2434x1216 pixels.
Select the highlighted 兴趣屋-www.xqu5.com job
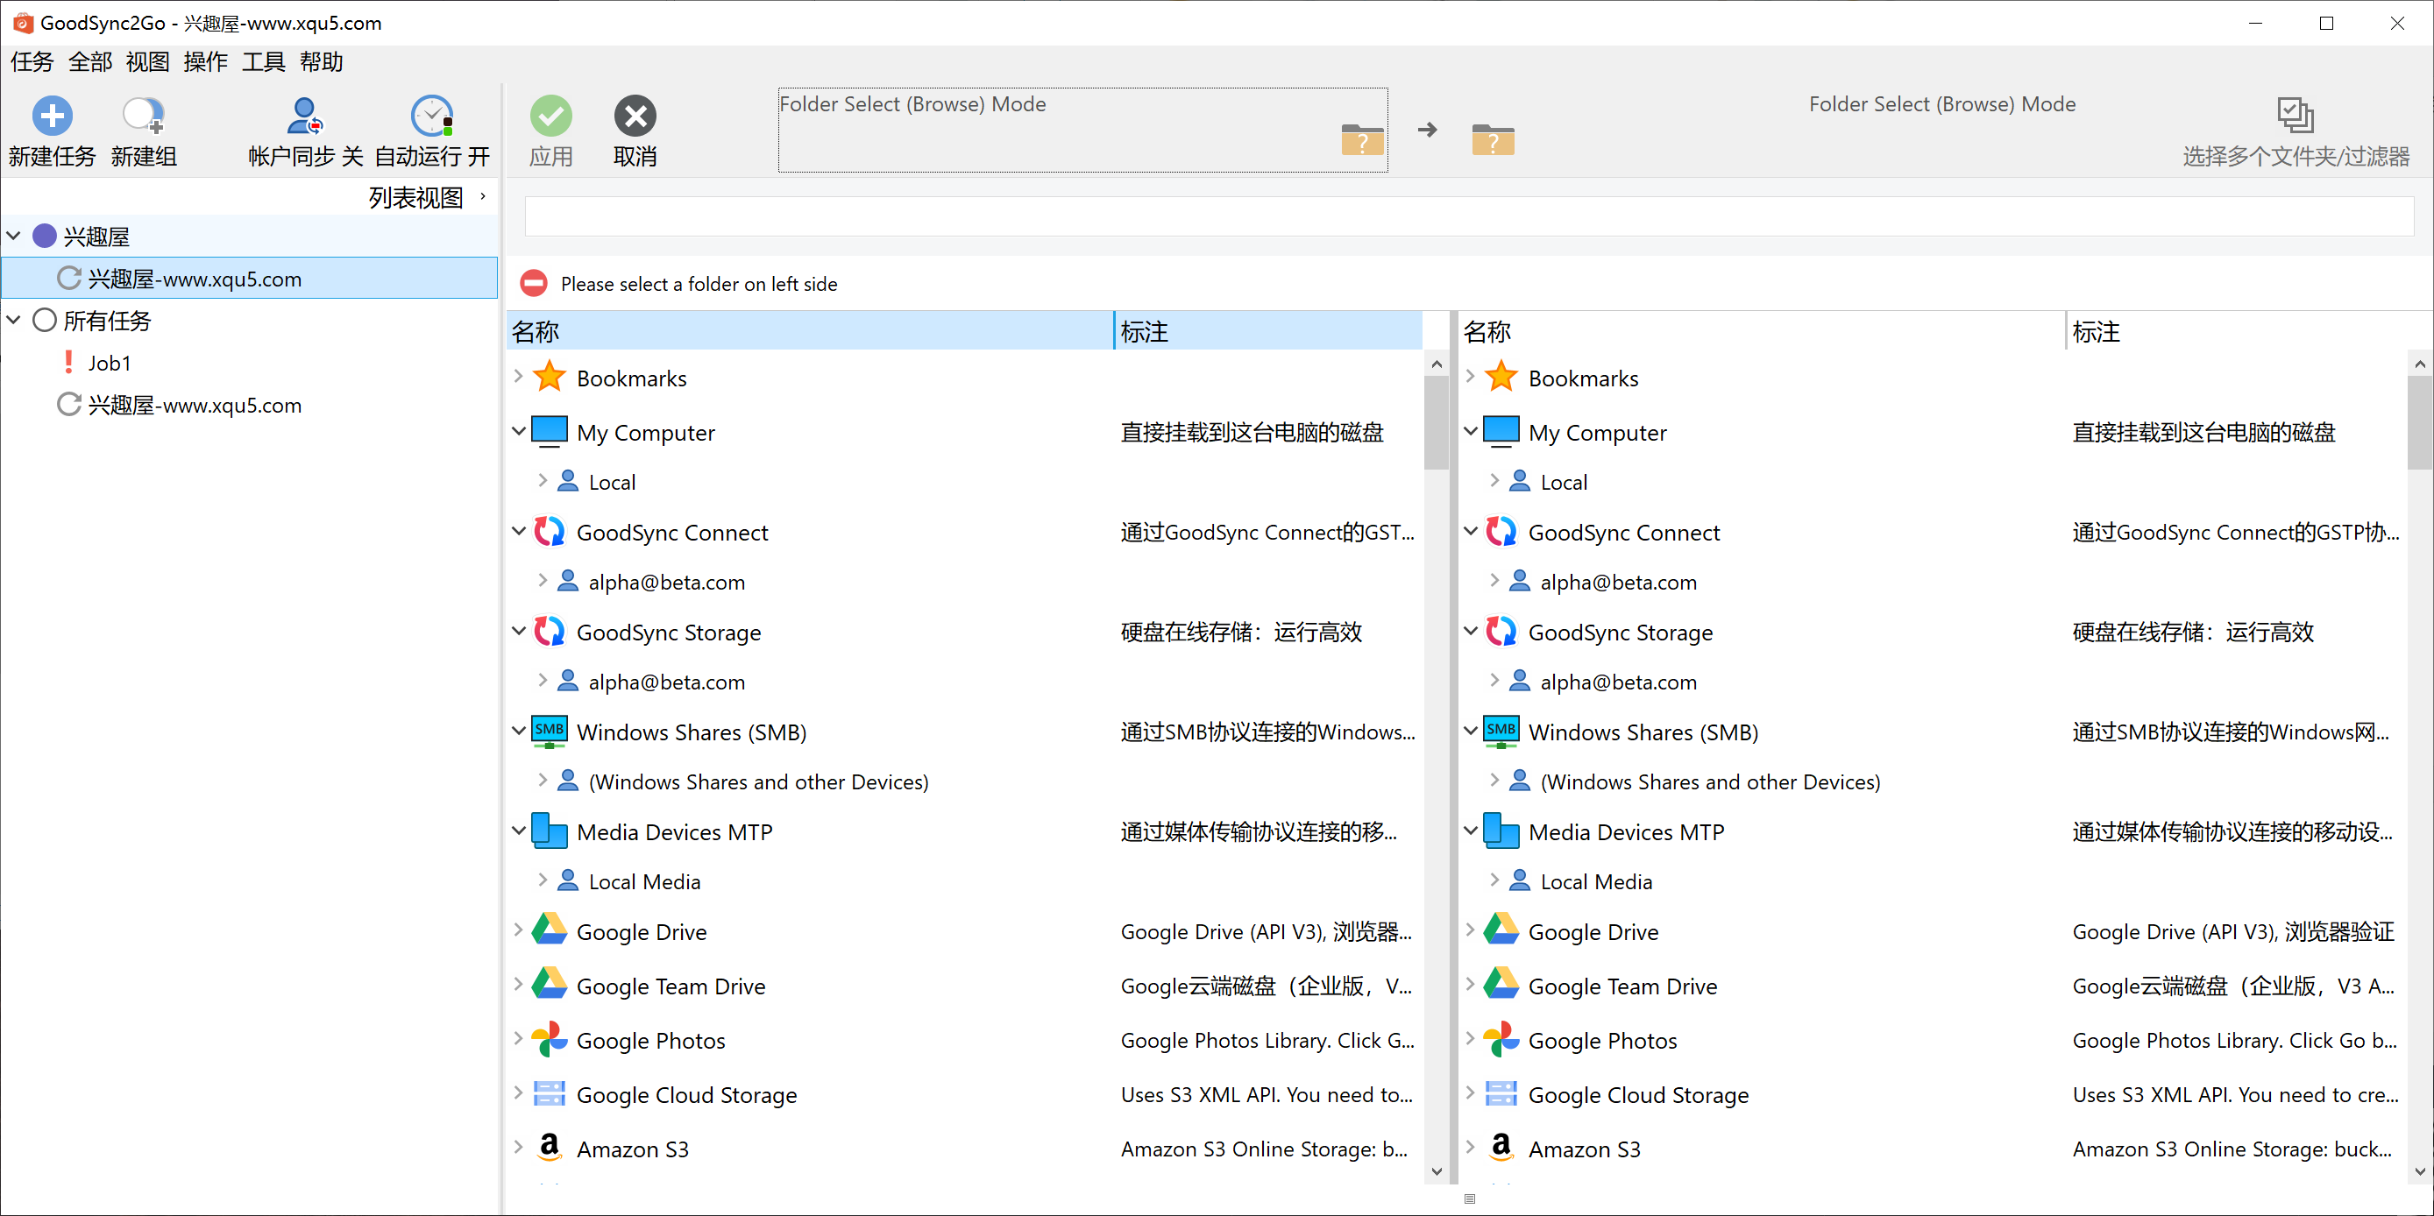pyautogui.click(x=250, y=279)
